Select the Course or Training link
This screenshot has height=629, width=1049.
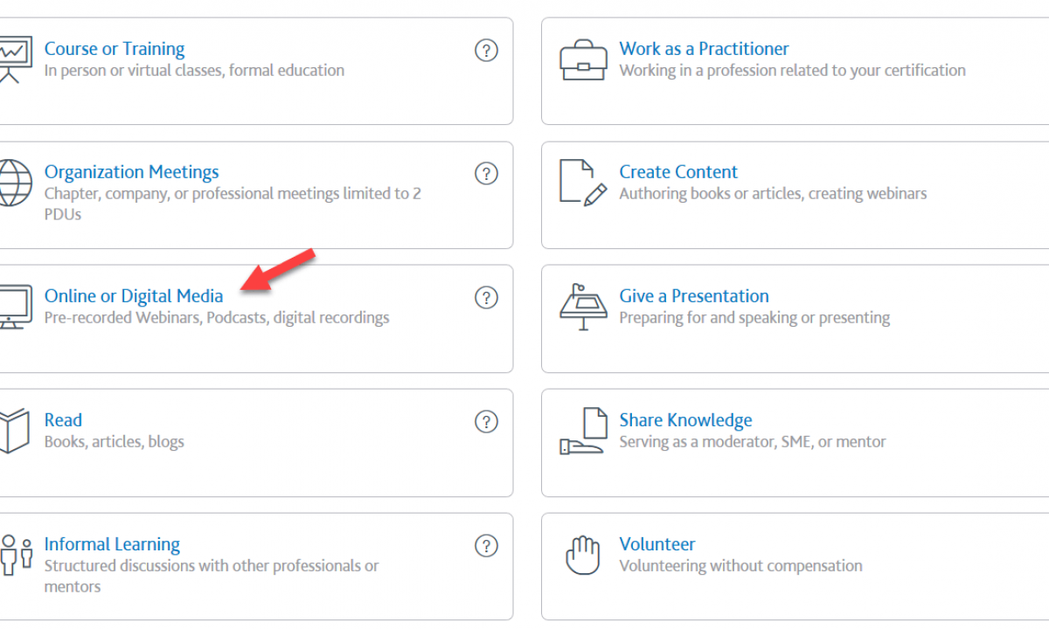click(x=115, y=49)
